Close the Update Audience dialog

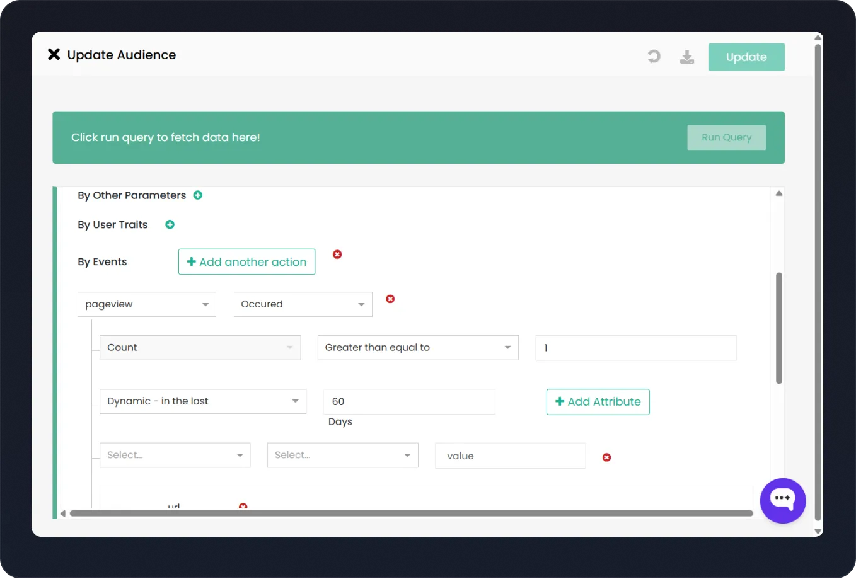54,55
